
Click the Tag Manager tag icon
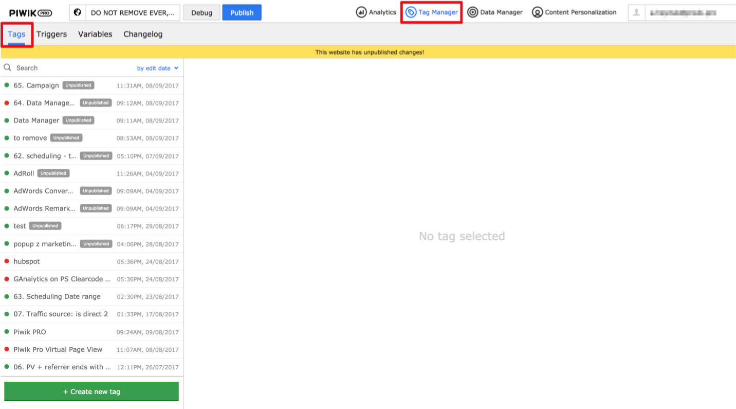(411, 12)
